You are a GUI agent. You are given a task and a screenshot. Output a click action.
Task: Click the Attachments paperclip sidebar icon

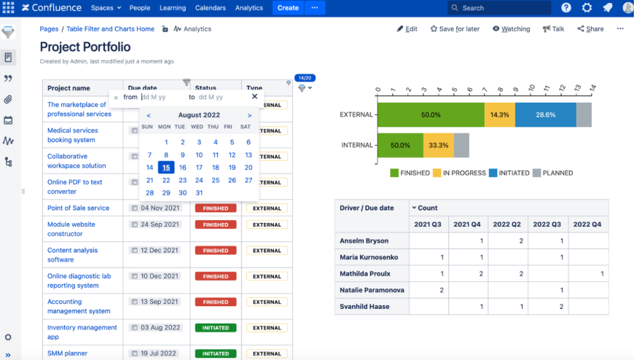click(x=8, y=99)
